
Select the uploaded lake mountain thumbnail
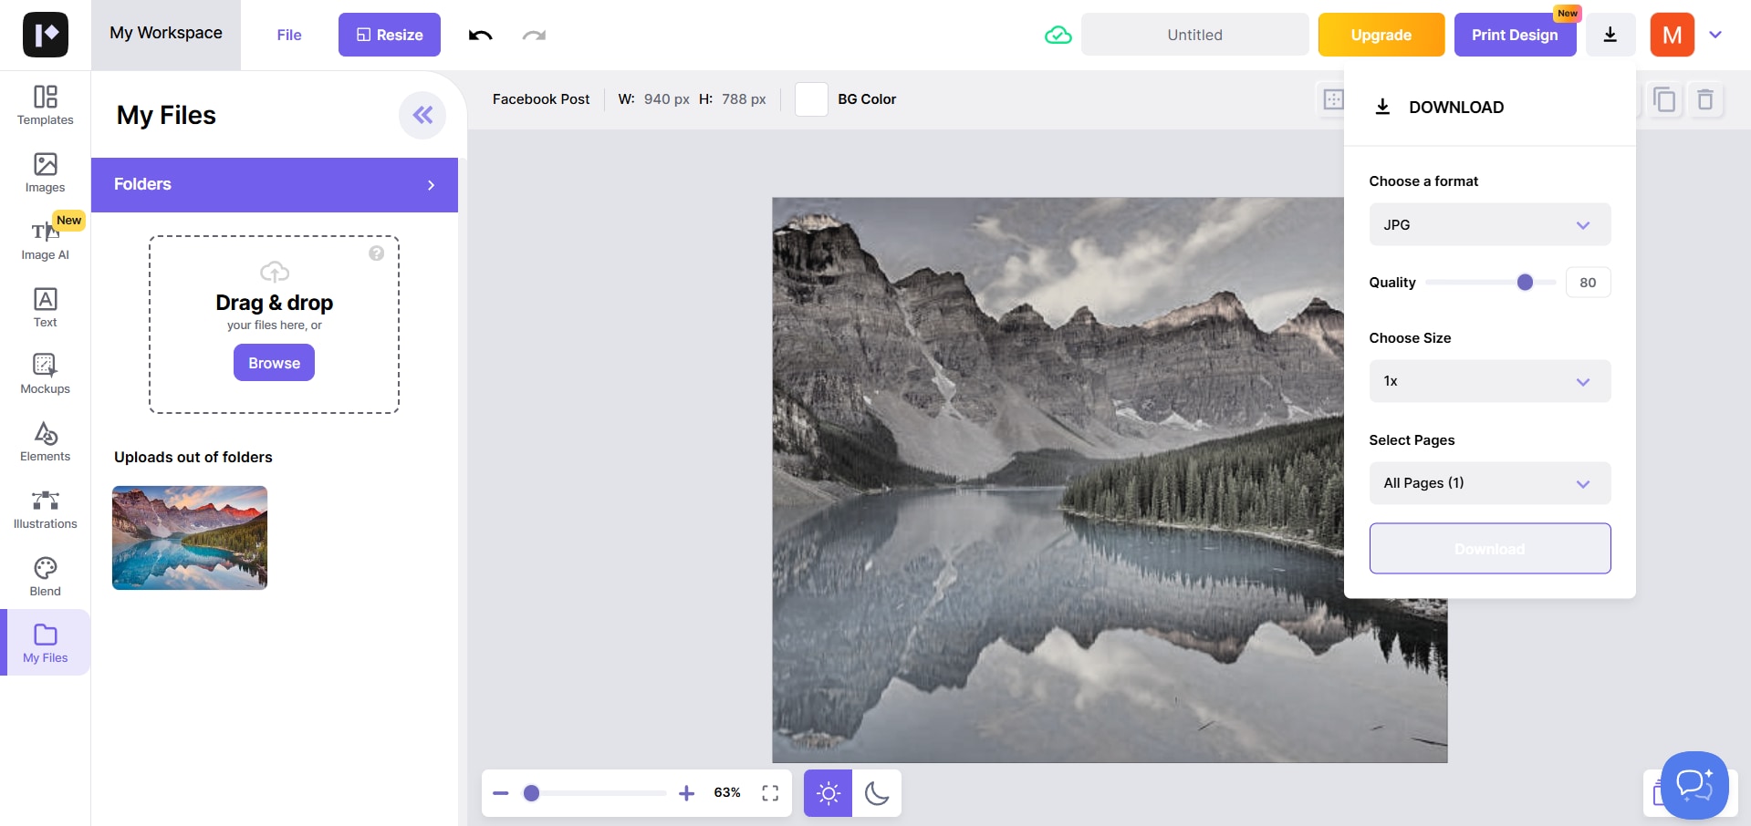coord(190,538)
